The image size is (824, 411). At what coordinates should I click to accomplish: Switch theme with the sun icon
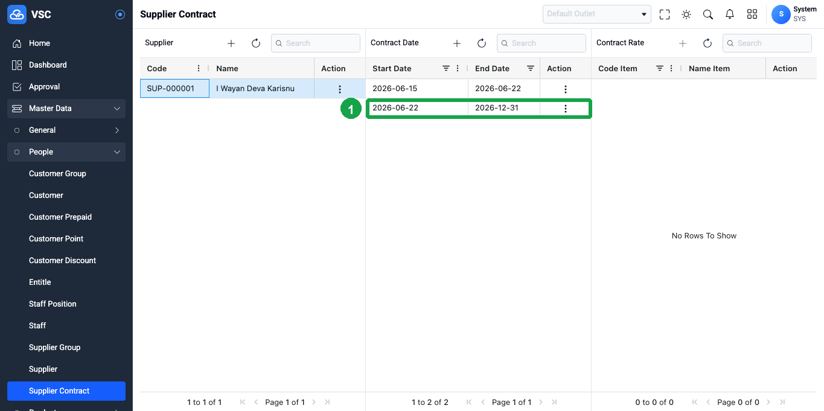pyautogui.click(x=686, y=14)
